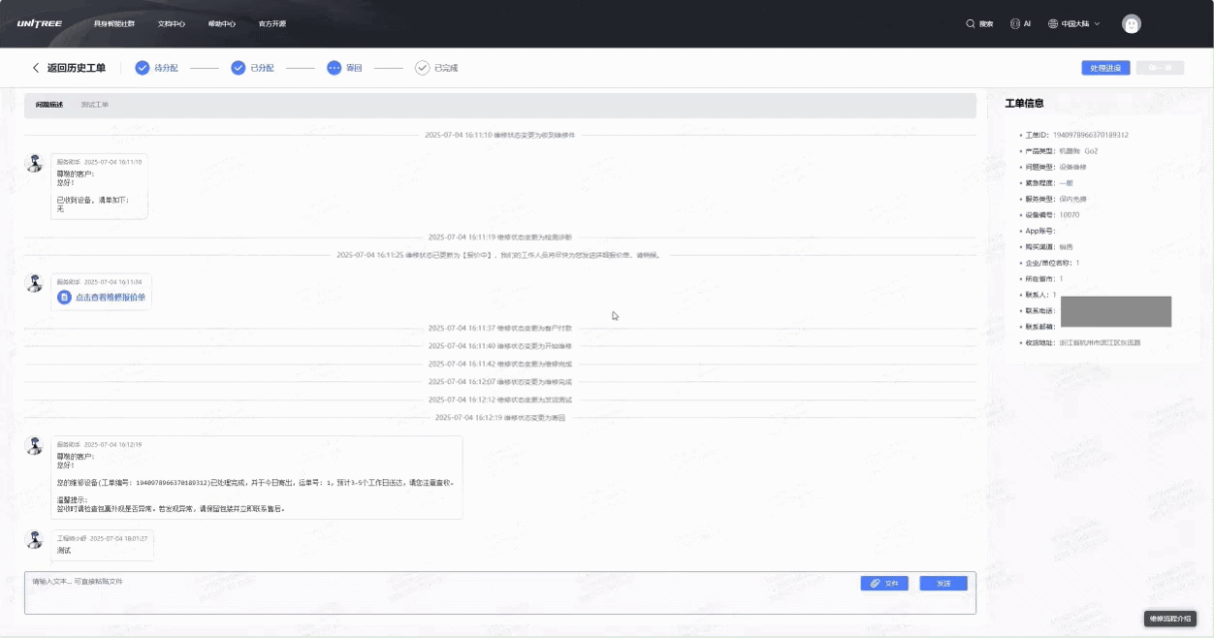Click the 问题类型 row value
This screenshot has width=1214, height=638.
1072,167
